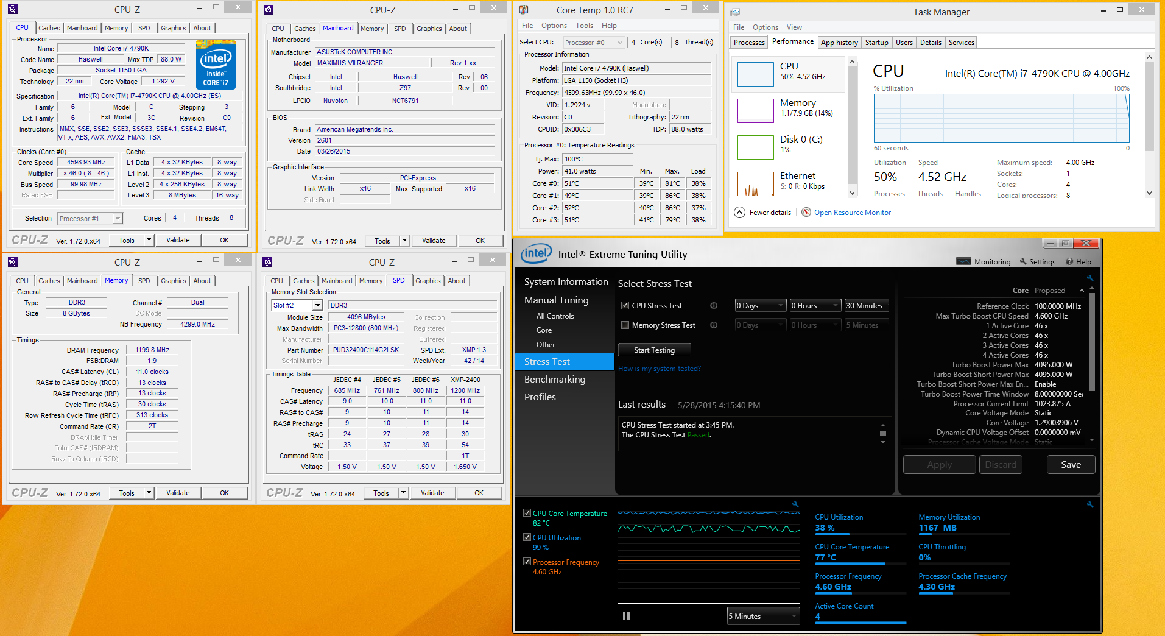This screenshot has height=636, width=1165.
Task: Click wrench icon above Memory Utilization monitors
Action: click(x=1090, y=504)
